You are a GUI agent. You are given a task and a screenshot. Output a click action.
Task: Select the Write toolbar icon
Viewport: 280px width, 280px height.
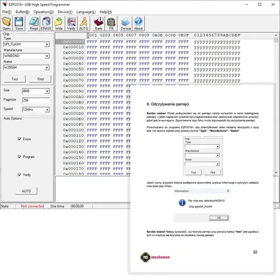(x=59, y=23)
